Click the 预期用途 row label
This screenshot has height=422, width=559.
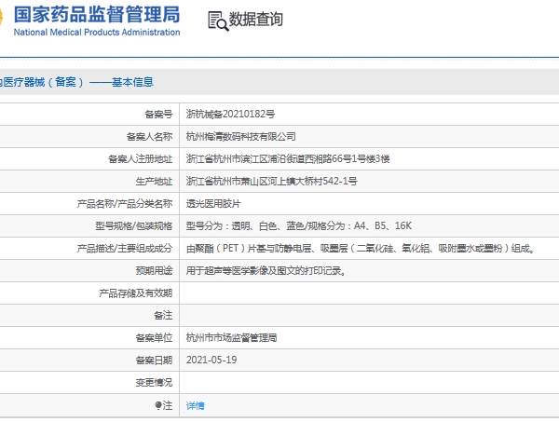(154, 270)
